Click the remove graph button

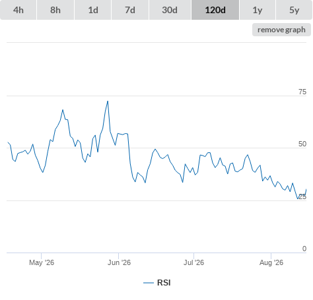click(281, 30)
